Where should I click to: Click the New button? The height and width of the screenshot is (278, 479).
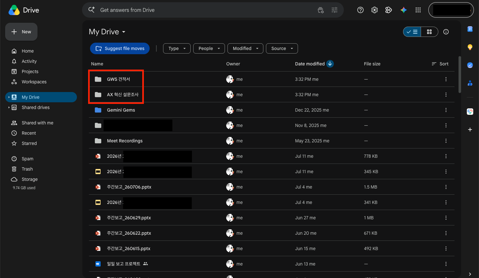coord(21,32)
